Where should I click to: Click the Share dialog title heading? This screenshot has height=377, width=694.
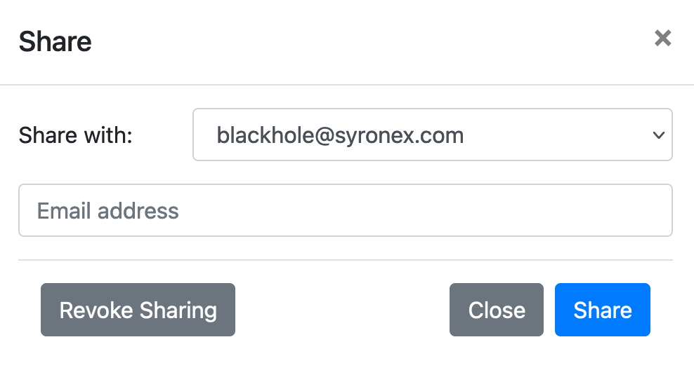tap(55, 41)
